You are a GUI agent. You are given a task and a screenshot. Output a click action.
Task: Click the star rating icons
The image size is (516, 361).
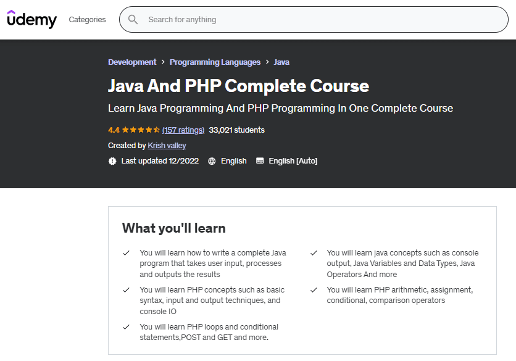click(x=141, y=130)
